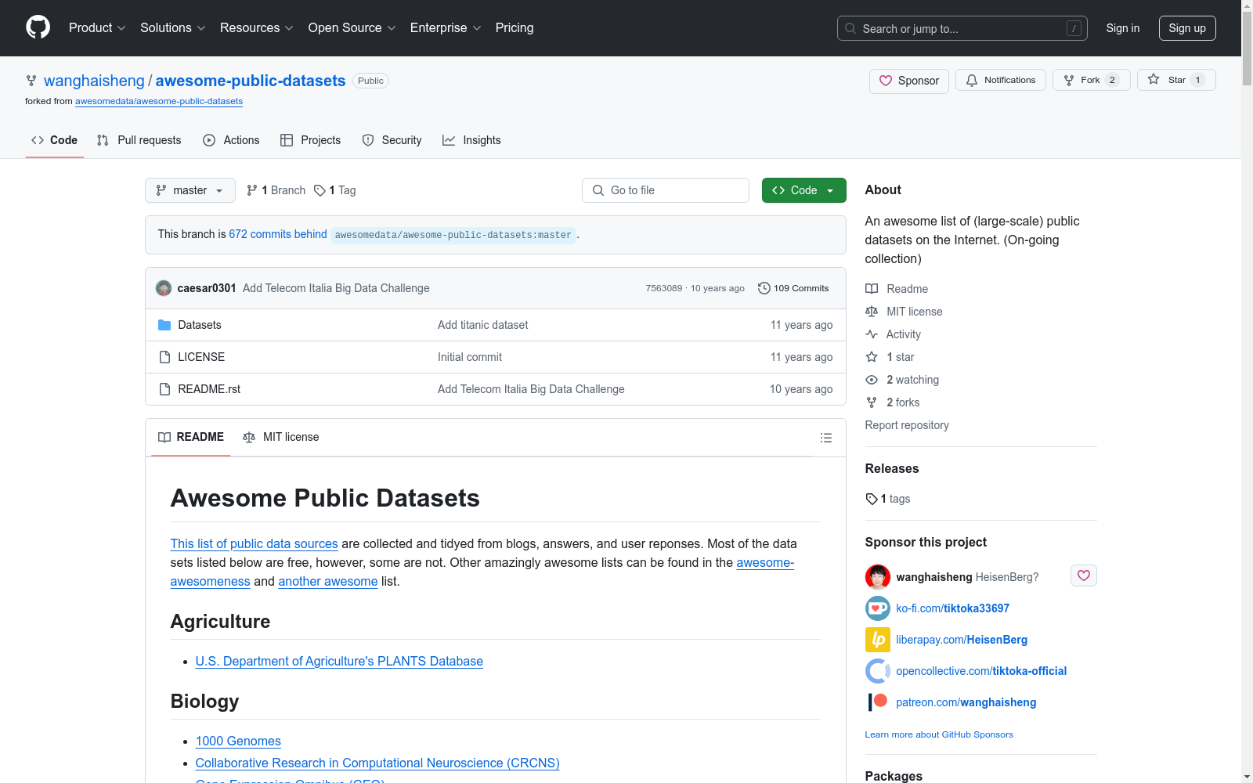Fork this repository
Image resolution: width=1253 pixels, height=783 pixels.
coord(1092,80)
